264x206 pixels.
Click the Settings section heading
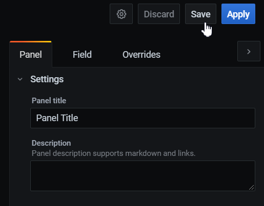[47, 79]
